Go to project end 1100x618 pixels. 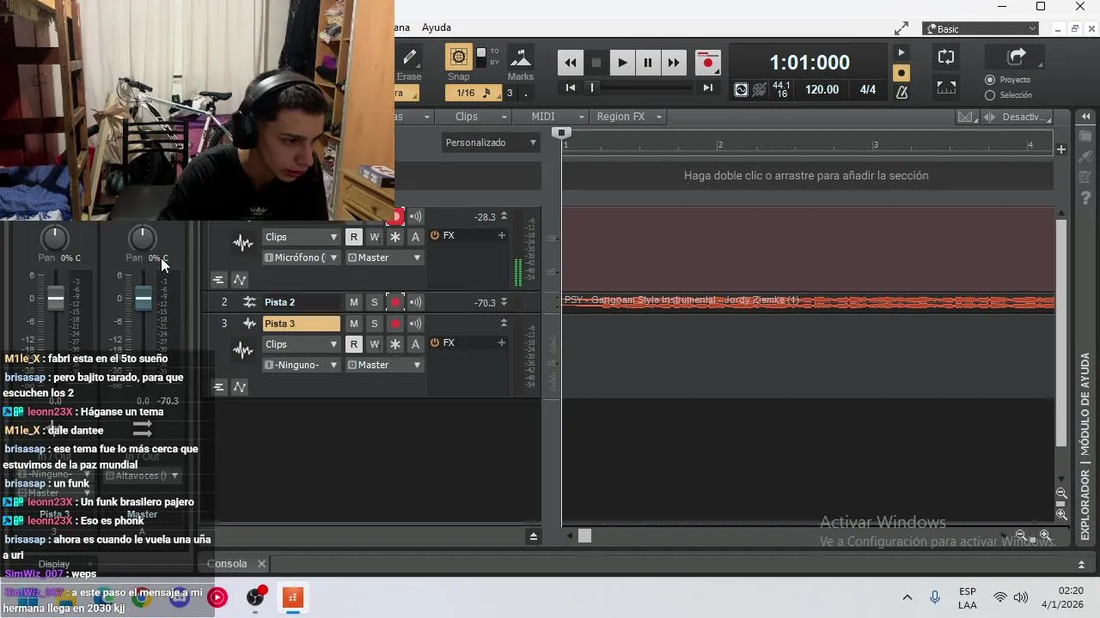707,88
